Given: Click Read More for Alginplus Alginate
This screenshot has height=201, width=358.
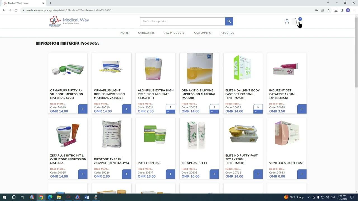Looking at the screenshot, I should click(x=145, y=104).
